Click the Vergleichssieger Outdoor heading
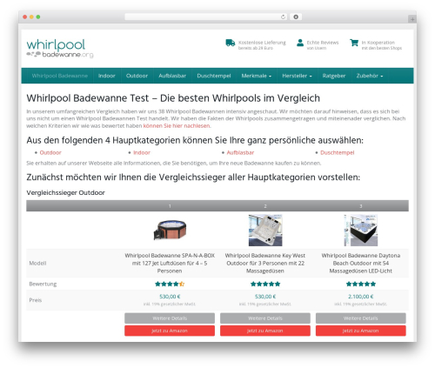The width and height of the screenshot is (435, 368). [x=65, y=192]
